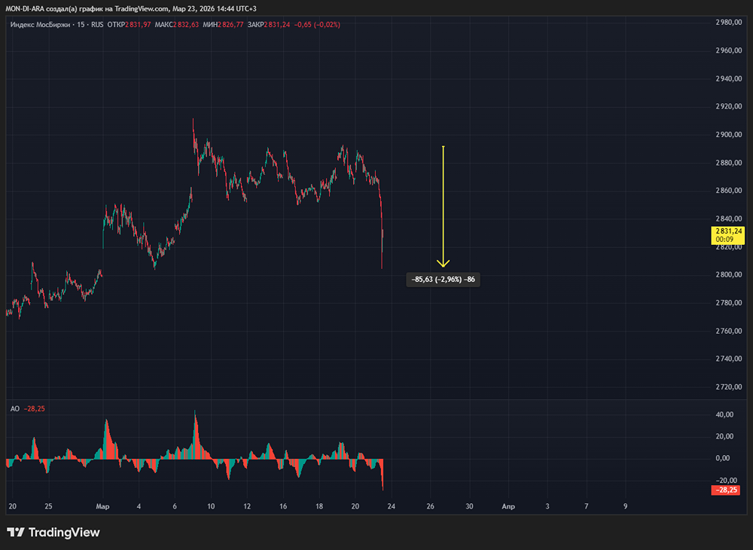Click the МИН 2 826,77 low value

click(223, 25)
